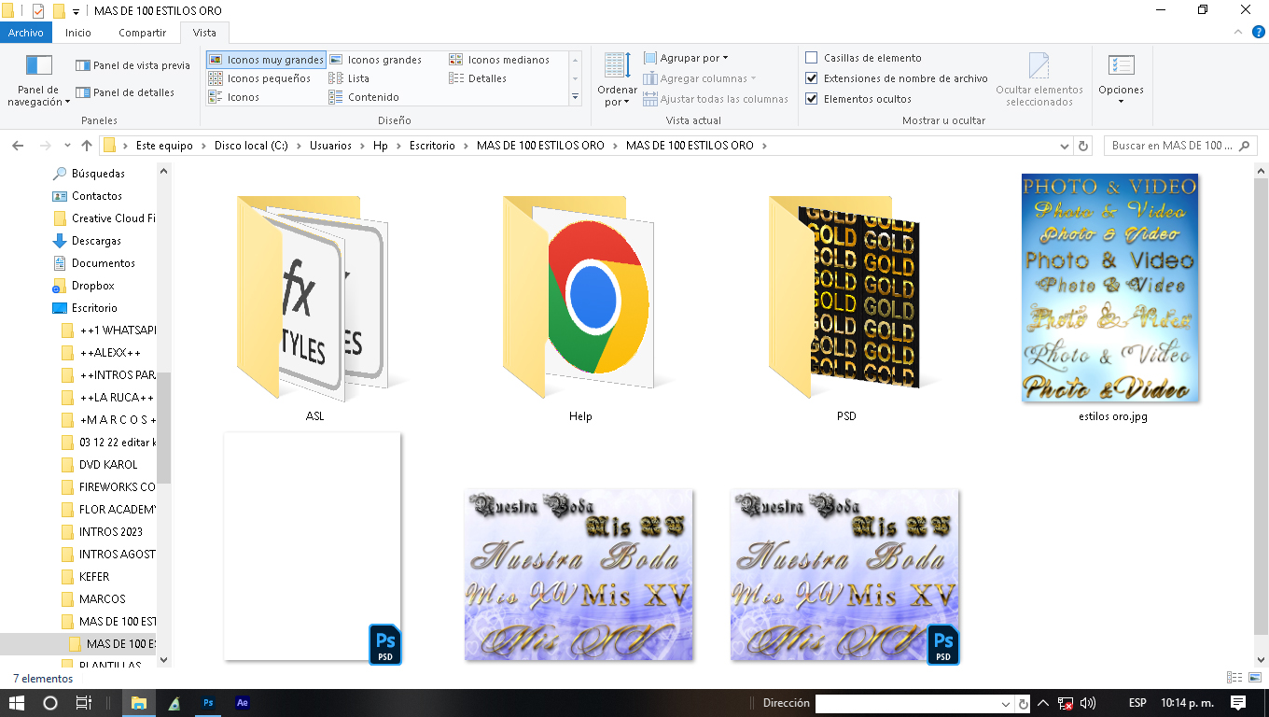Open the Ordenar por menu

coord(617,81)
